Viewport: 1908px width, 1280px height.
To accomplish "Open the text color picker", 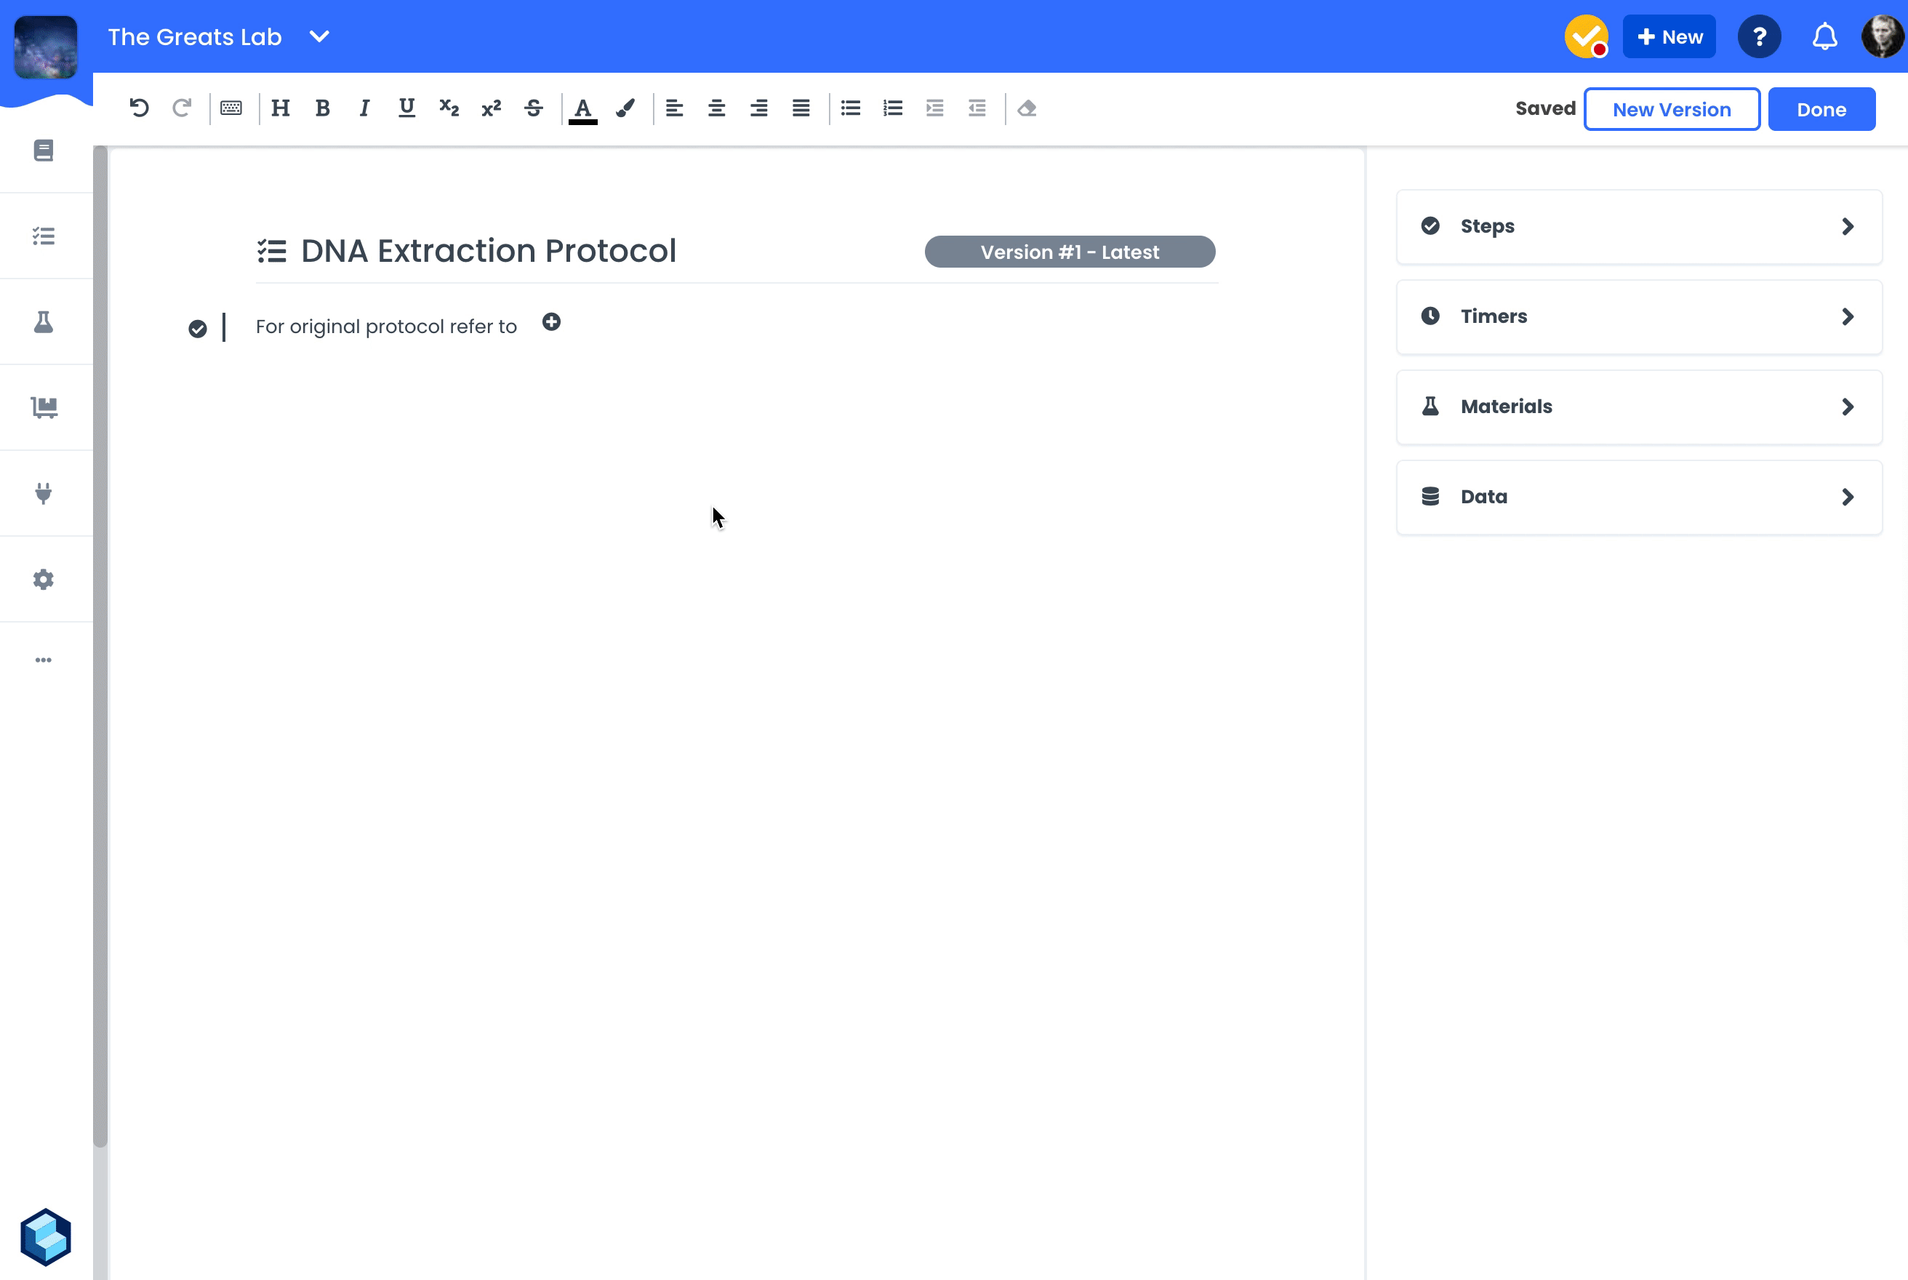I will (x=582, y=108).
